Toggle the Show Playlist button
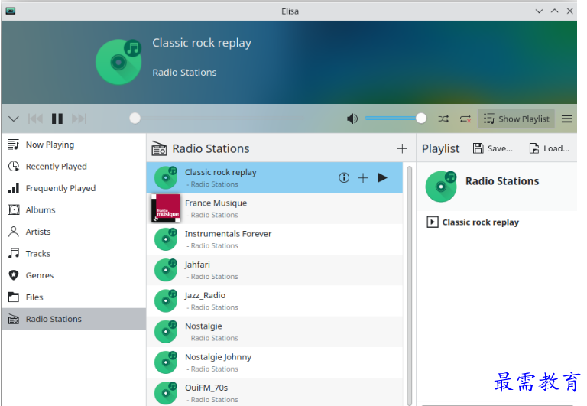The image size is (587, 406). 516,119
